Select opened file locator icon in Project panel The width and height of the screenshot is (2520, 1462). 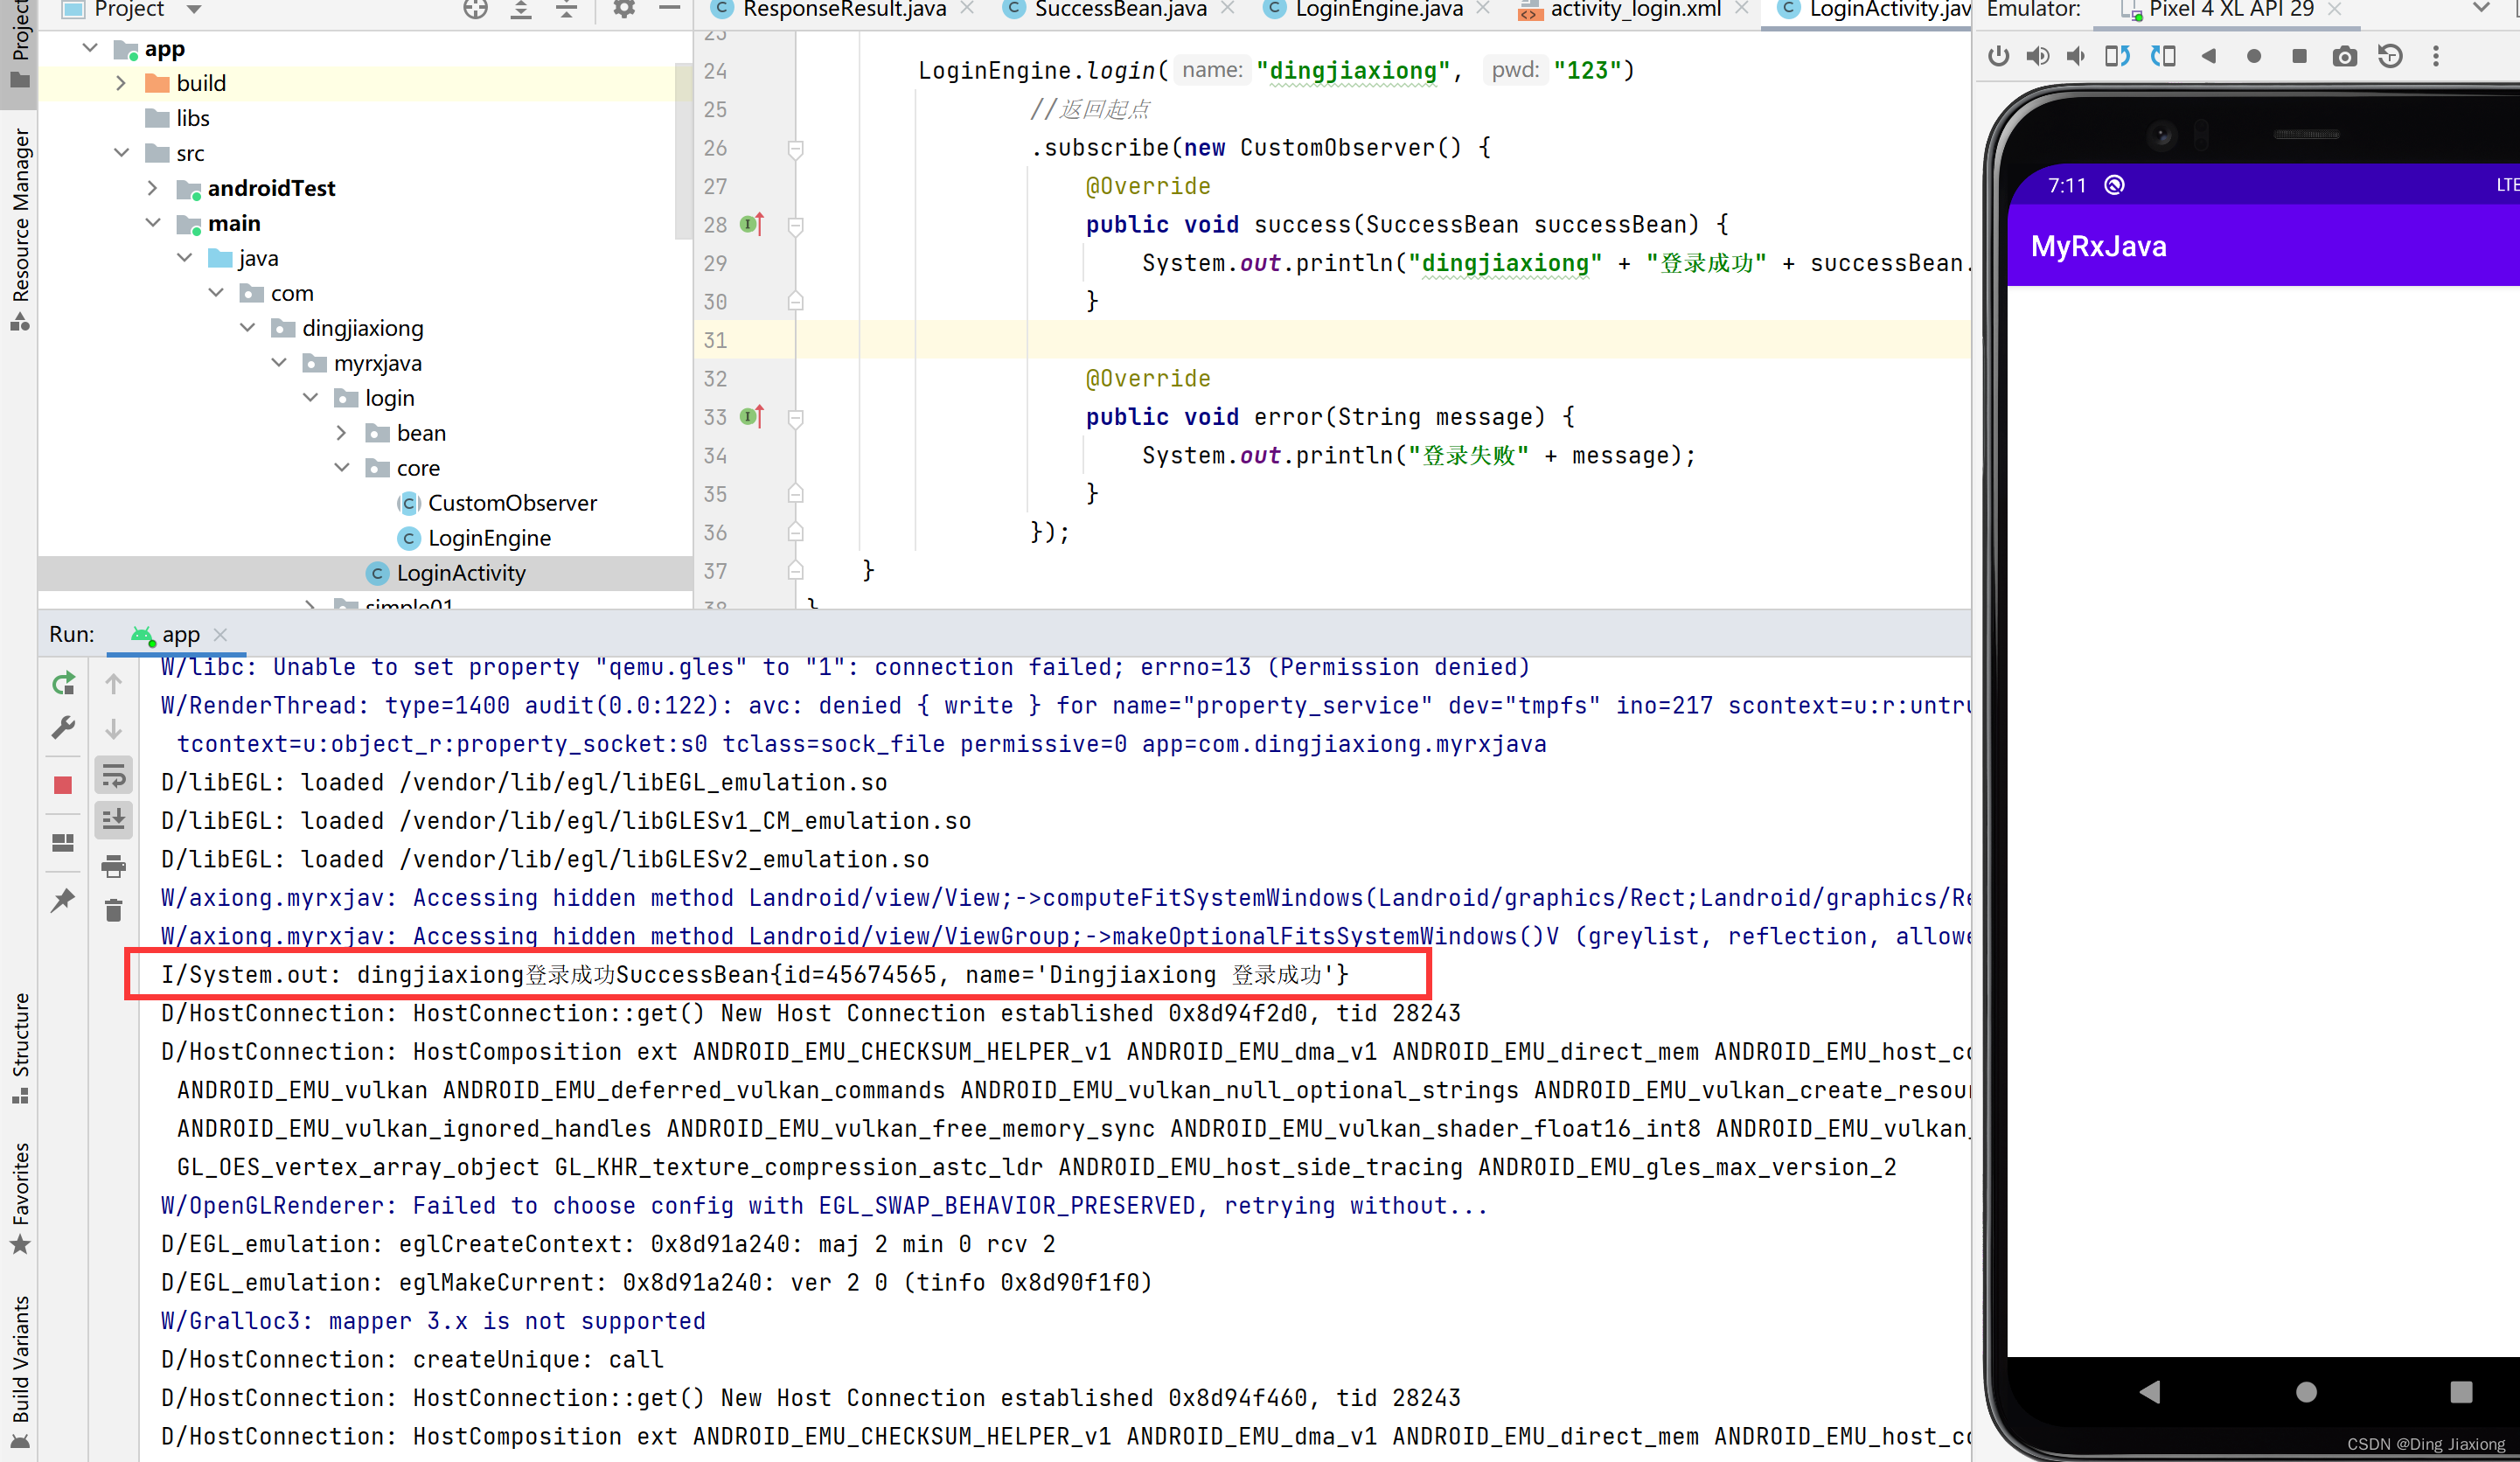pos(475,10)
